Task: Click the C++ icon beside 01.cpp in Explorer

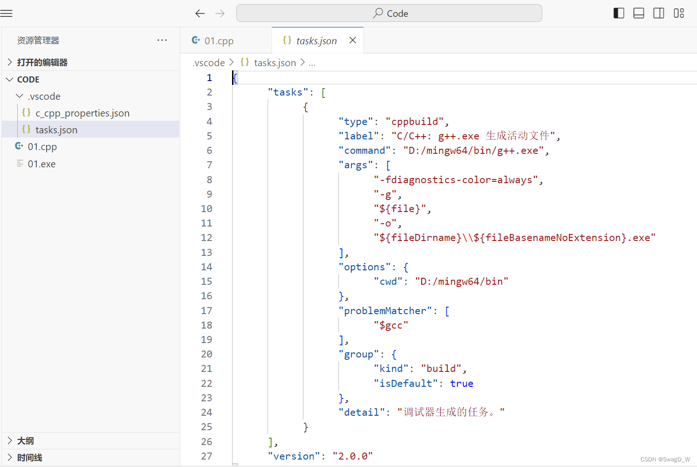Action: click(19, 146)
